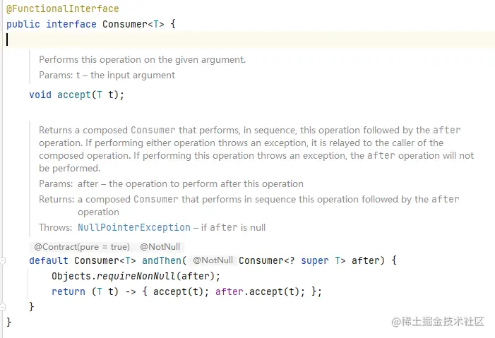
Task: Click the fold end marker beside closing brace
Action: [x=2, y=306]
